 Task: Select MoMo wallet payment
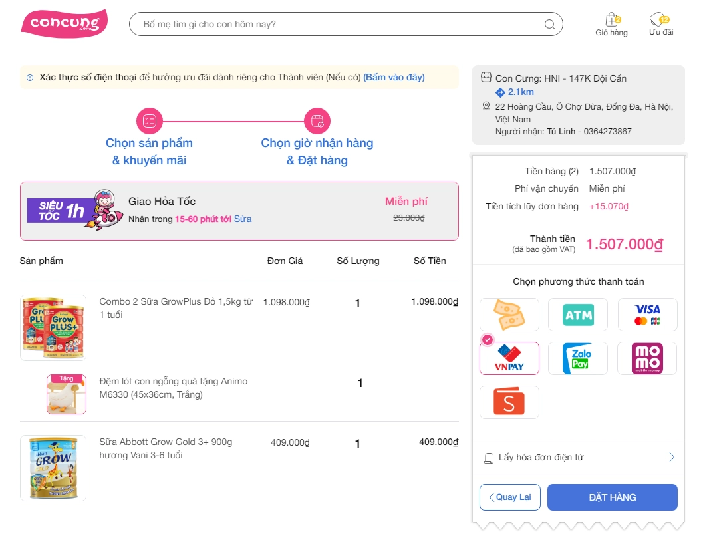(647, 358)
